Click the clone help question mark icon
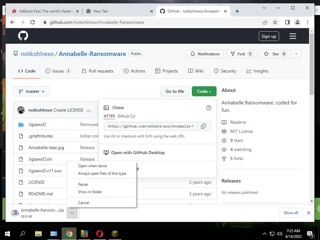The height and width of the screenshot is (240, 320). pyautogui.click(x=208, y=108)
